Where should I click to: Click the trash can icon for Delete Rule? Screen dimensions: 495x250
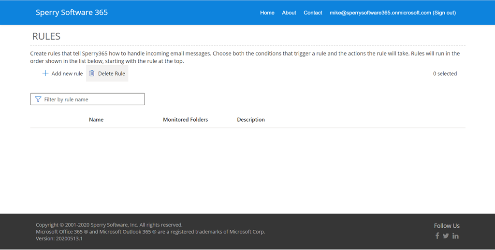click(92, 73)
